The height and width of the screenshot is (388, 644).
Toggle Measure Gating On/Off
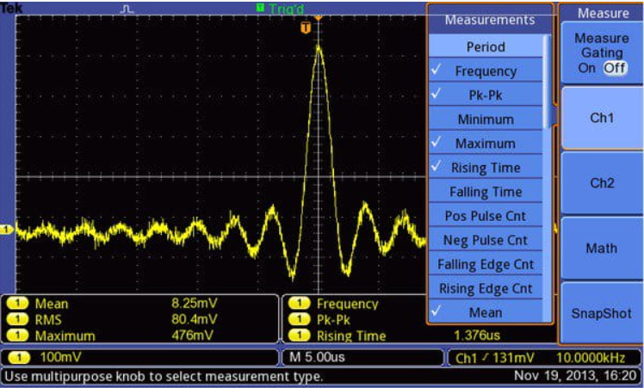point(602,53)
